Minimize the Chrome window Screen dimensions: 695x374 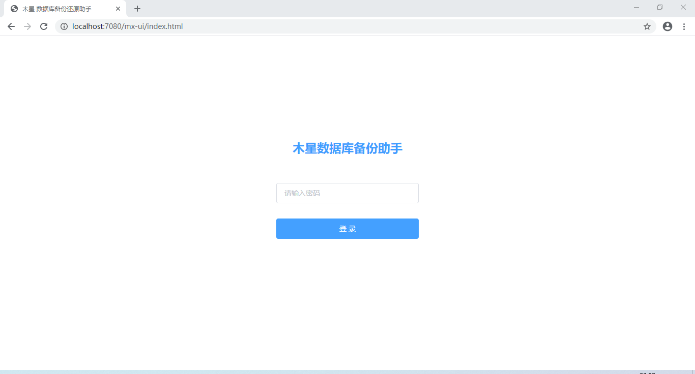[636, 7]
